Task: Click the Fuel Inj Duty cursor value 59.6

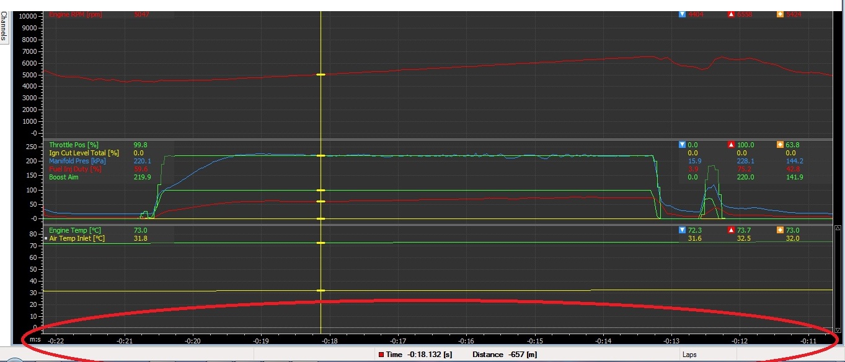Action: [x=141, y=169]
